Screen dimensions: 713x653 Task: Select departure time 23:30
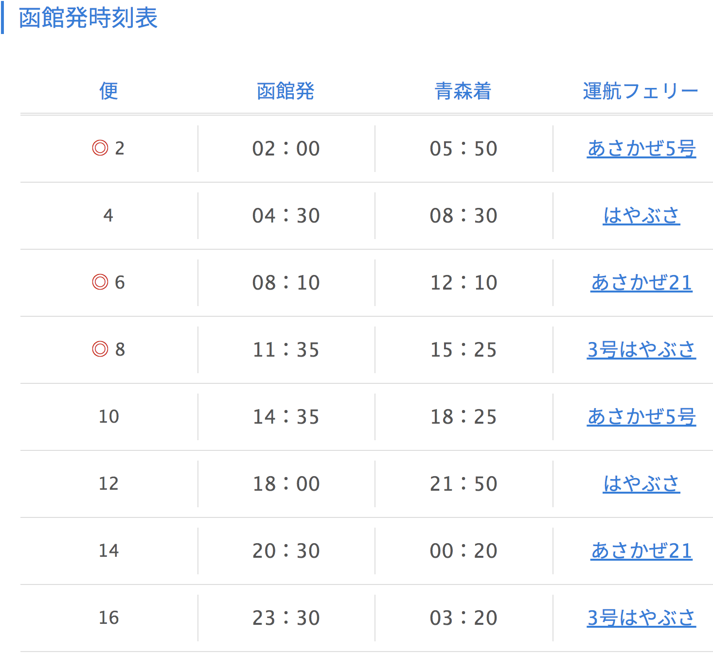(286, 618)
